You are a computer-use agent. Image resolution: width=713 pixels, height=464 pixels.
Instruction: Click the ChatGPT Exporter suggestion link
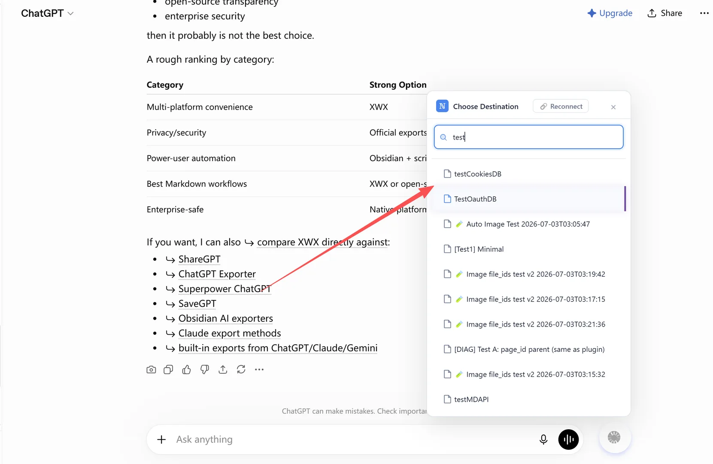[x=217, y=274]
